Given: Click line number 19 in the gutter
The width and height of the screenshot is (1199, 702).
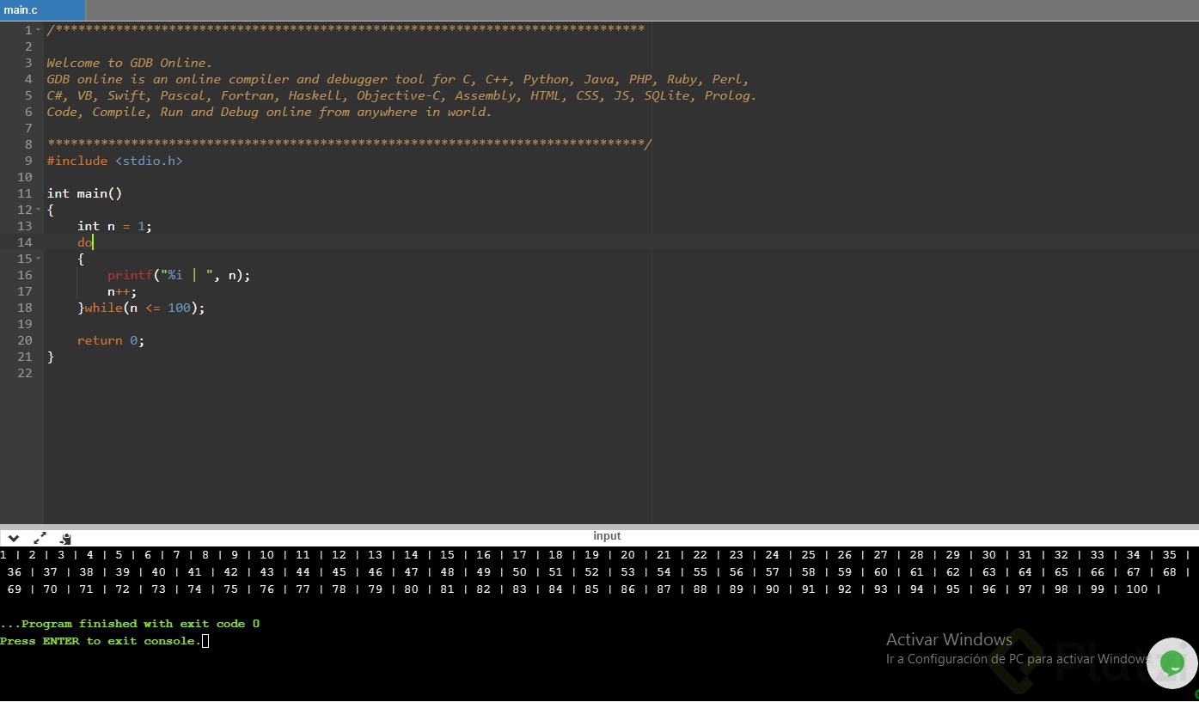Looking at the screenshot, I should pos(24,324).
